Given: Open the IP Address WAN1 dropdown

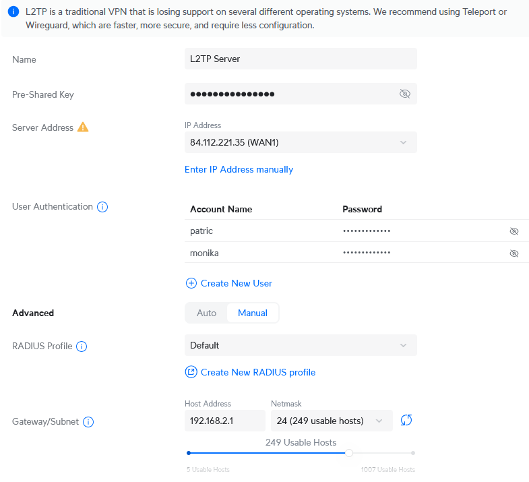Looking at the screenshot, I should 301,142.
